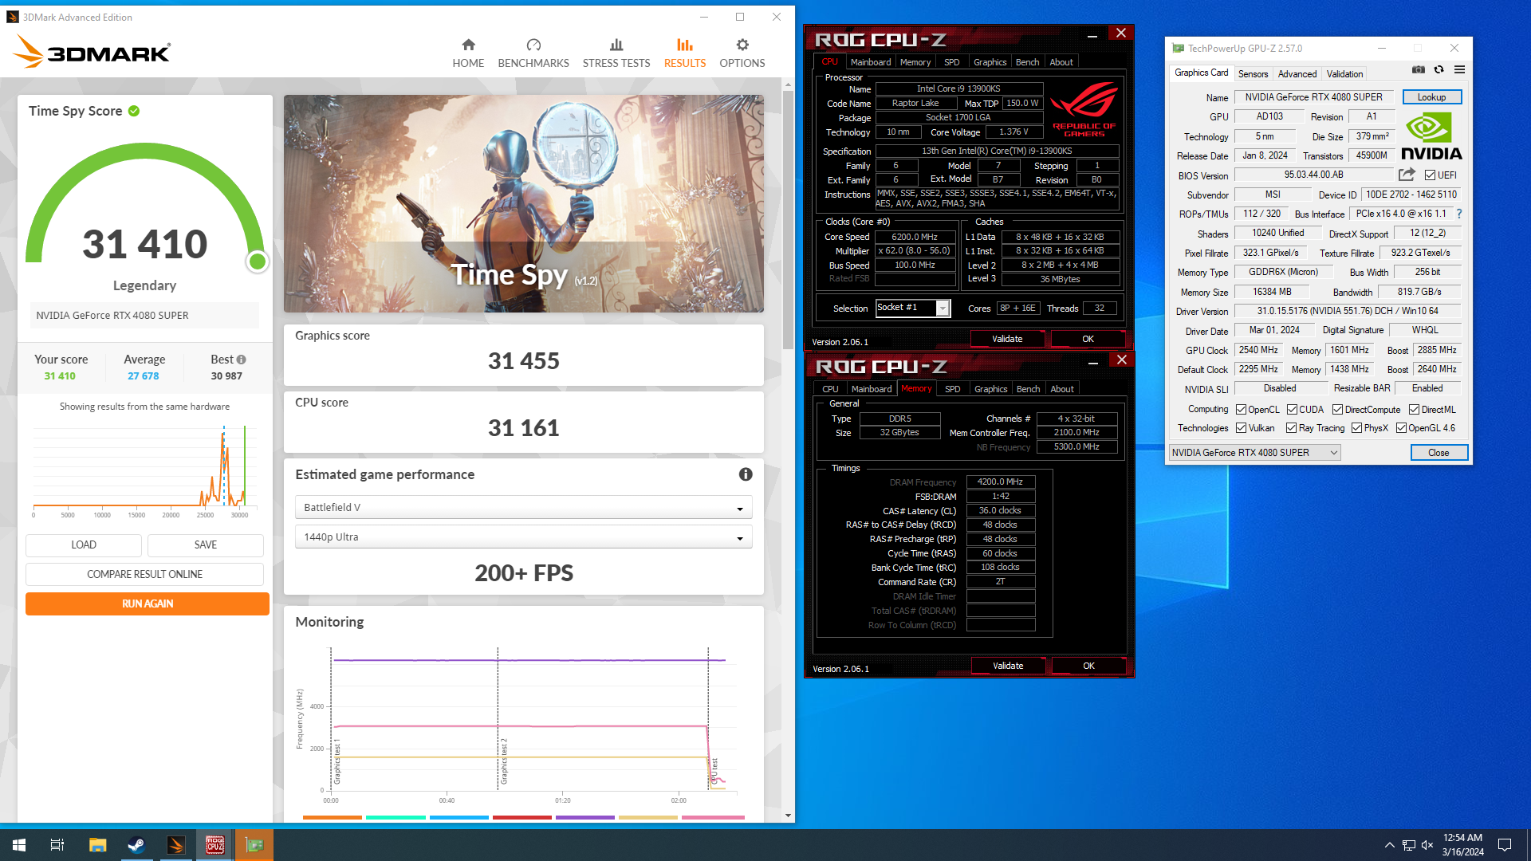This screenshot has width=1531, height=861.
Task: Open the notification center icon
Action: pyautogui.click(x=1505, y=845)
